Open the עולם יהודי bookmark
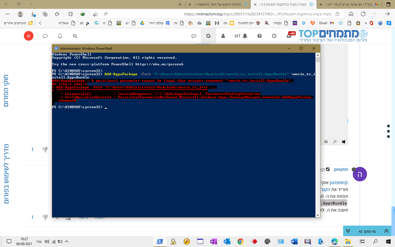 click(159, 23)
